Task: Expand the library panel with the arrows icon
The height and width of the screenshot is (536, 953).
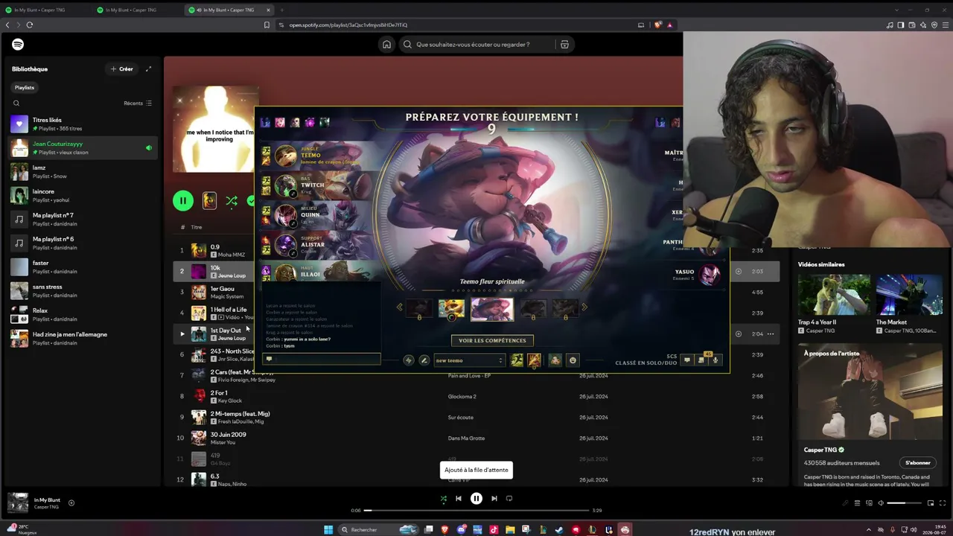Action: [148, 69]
